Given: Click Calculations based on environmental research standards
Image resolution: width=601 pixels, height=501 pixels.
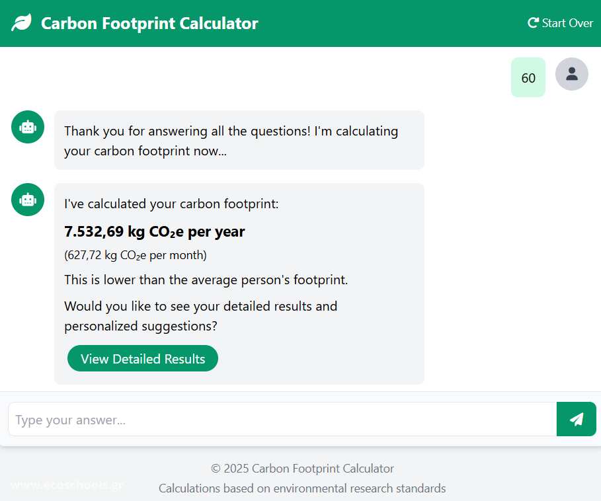Looking at the screenshot, I should pyautogui.click(x=302, y=488).
